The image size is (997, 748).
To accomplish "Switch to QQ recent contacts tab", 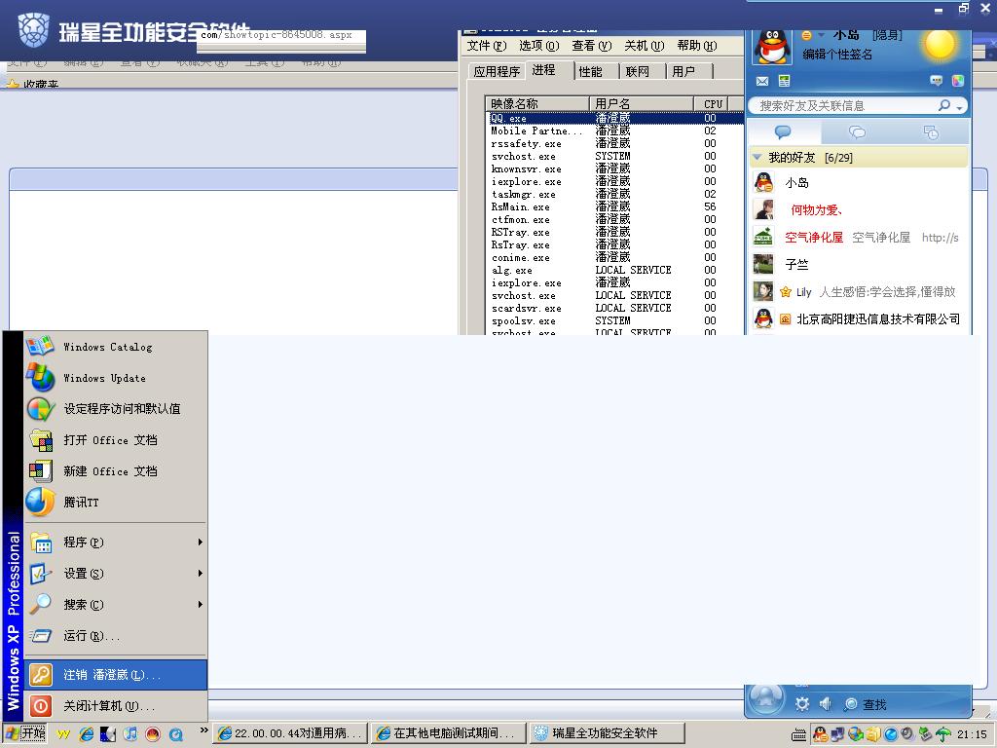I will pyautogui.click(x=931, y=132).
